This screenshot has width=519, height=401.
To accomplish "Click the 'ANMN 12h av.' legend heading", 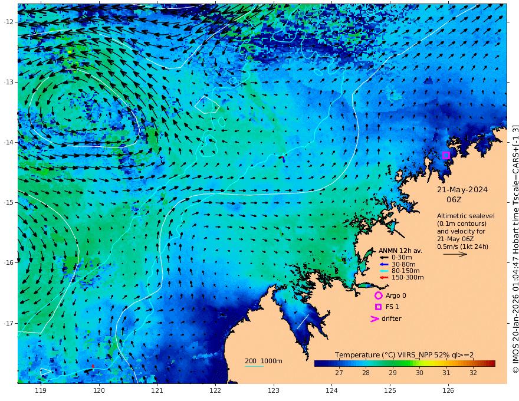I will (x=400, y=251).
